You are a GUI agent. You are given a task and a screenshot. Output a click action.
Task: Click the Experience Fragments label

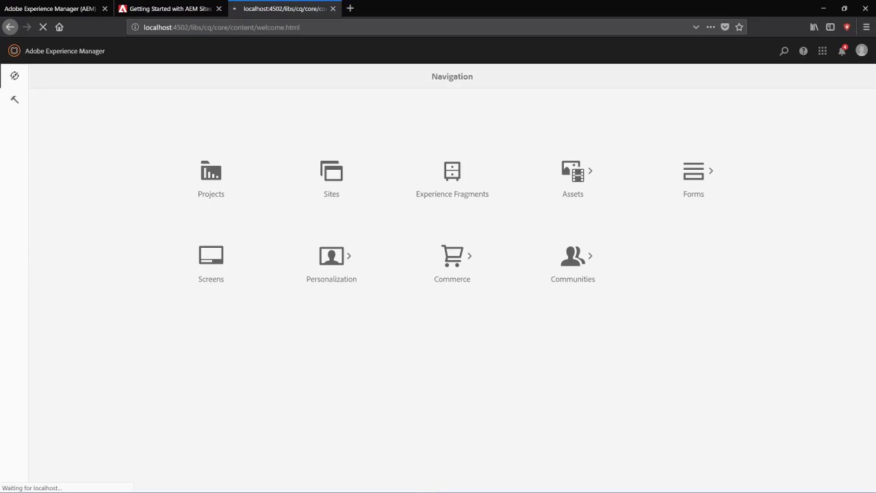pos(452,194)
